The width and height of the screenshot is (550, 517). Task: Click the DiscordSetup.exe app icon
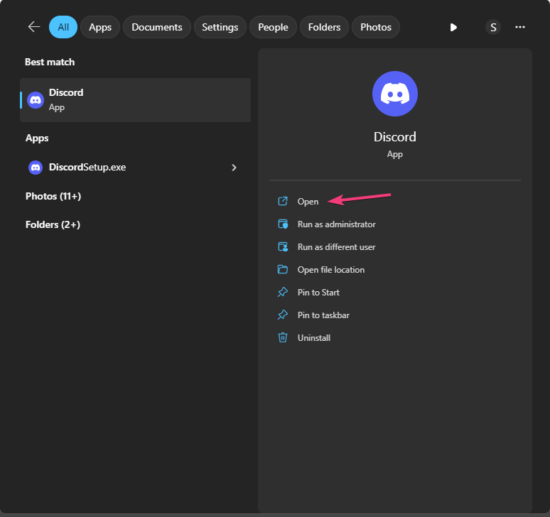[x=36, y=168]
